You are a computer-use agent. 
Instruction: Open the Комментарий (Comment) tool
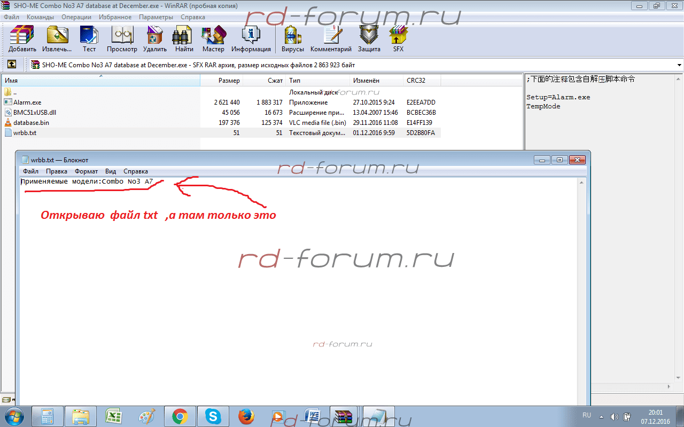(331, 38)
